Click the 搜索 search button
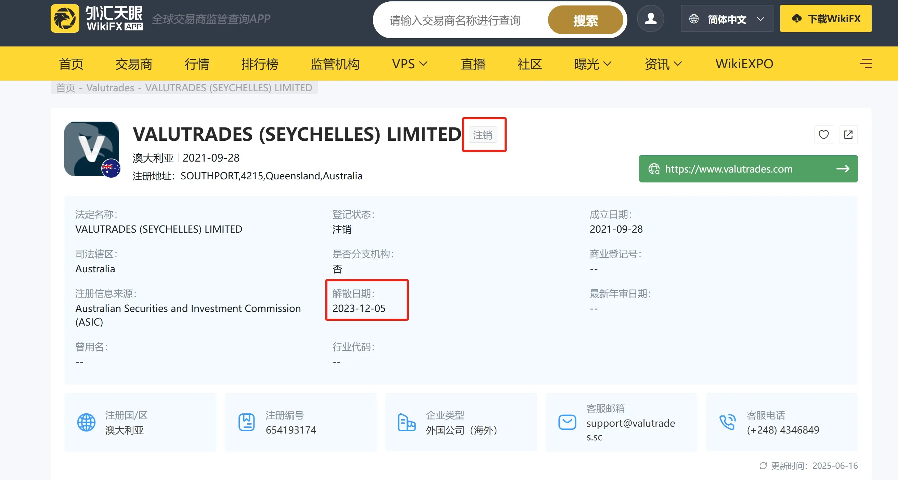This screenshot has height=480, width=898. click(585, 20)
